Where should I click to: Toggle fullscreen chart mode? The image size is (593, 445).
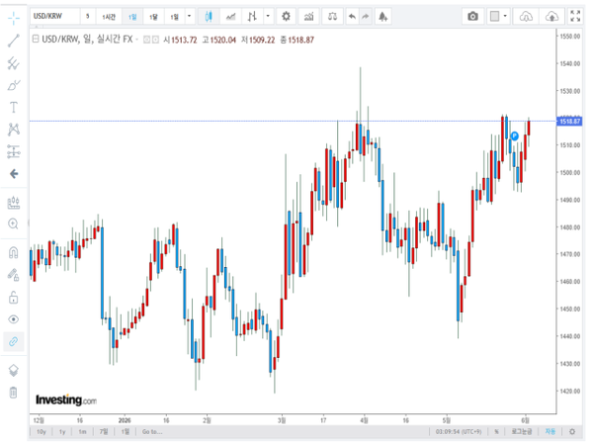pos(575,16)
